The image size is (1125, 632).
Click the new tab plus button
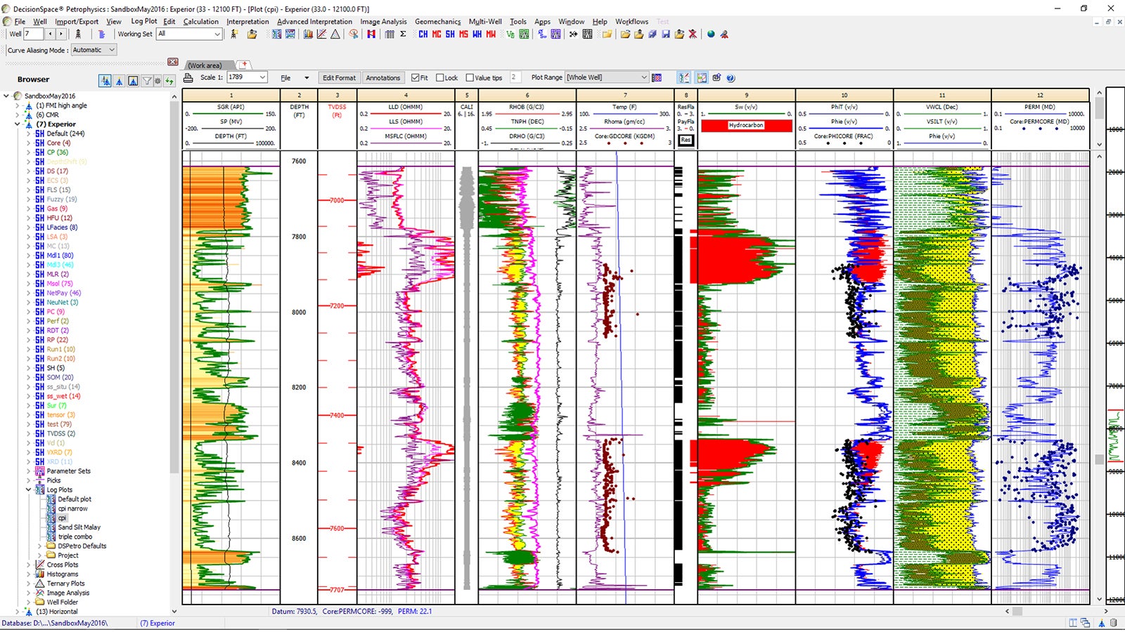[245, 64]
